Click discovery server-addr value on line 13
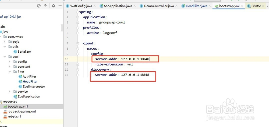The image size is (269, 127). pyautogui.click(x=135, y=75)
